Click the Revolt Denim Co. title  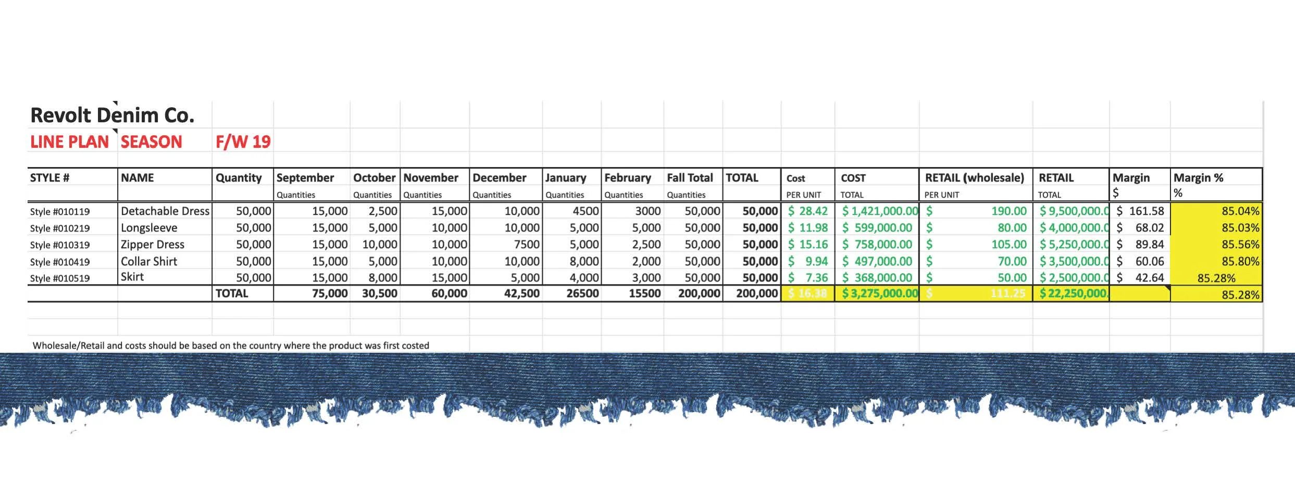(112, 115)
